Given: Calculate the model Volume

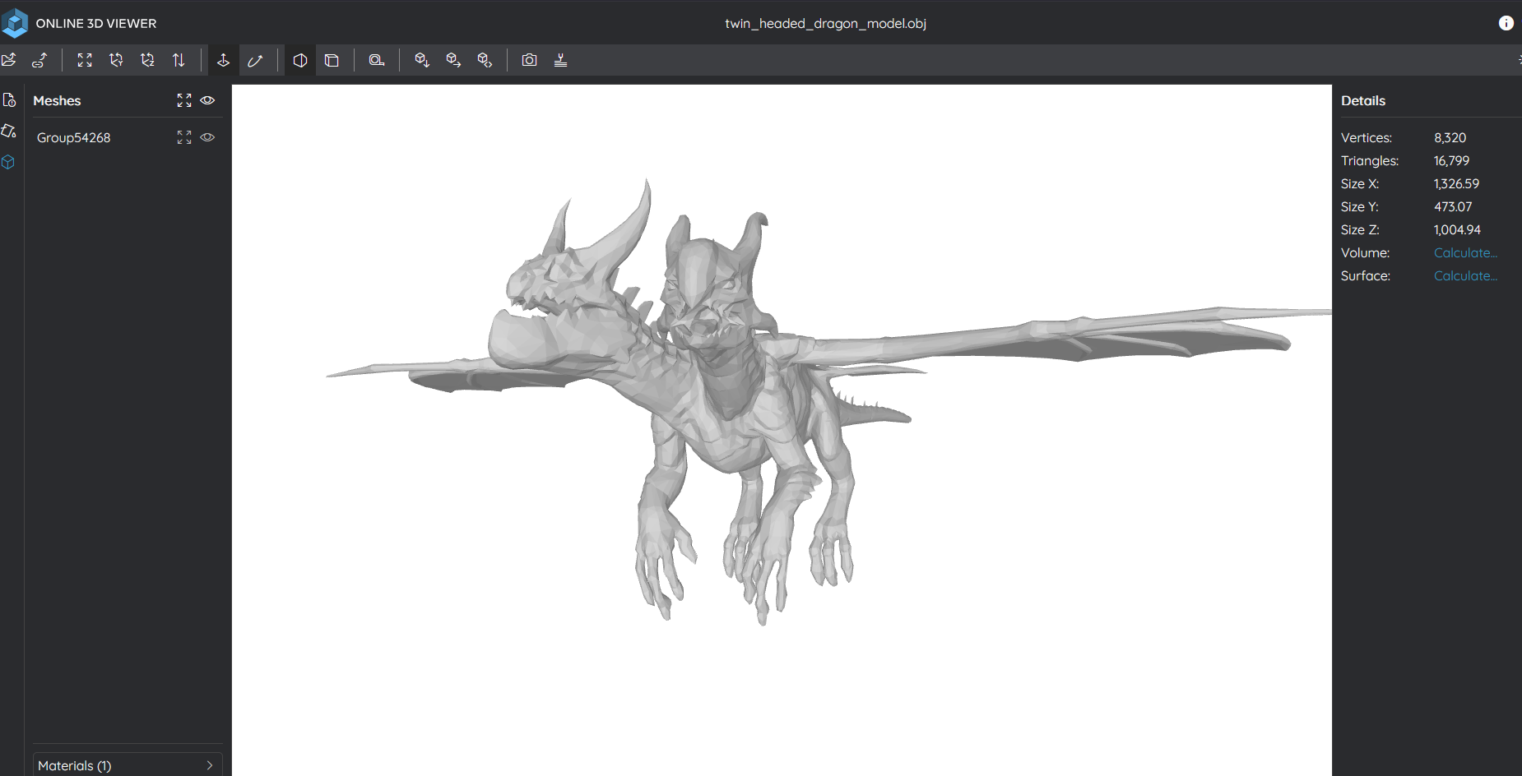Looking at the screenshot, I should pos(1465,253).
